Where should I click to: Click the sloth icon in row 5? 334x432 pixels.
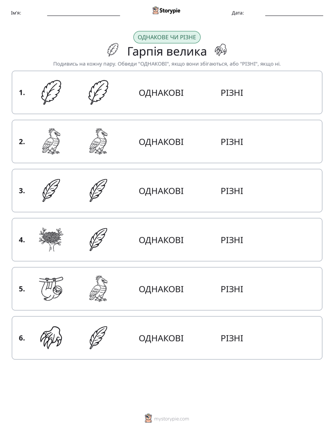point(51,288)
